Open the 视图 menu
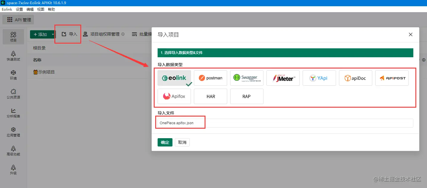This screenshot has height=188, width=427. point(41,9)
